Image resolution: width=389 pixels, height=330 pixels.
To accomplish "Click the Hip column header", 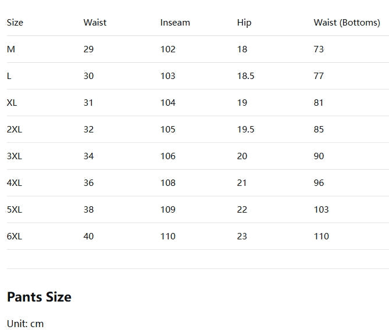I will (x=244, y=23).
